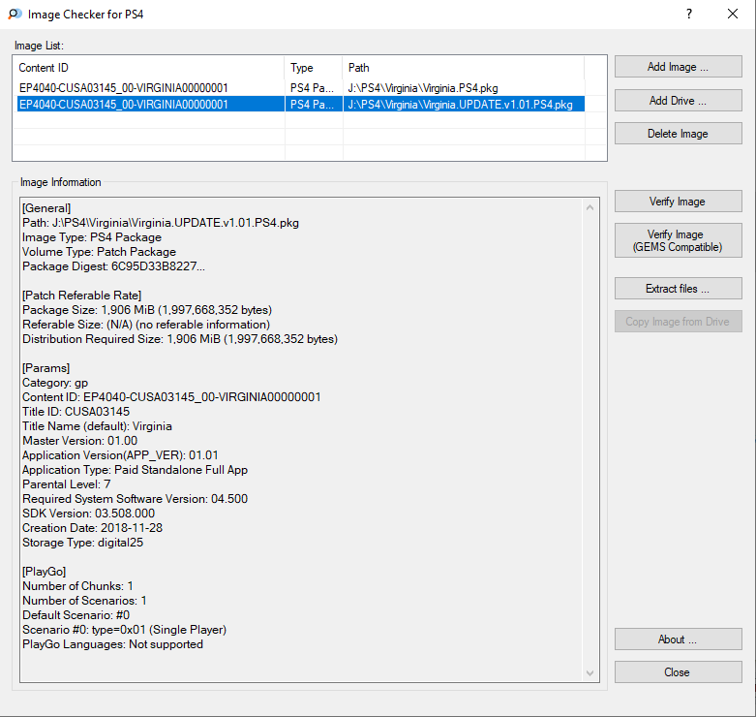
Task: Click the scroll down arrow in Image Information
Action: click(590, 672)
